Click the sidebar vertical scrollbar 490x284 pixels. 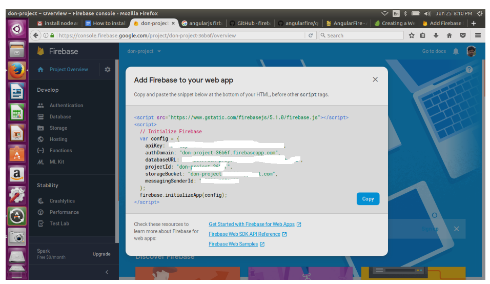117,151
